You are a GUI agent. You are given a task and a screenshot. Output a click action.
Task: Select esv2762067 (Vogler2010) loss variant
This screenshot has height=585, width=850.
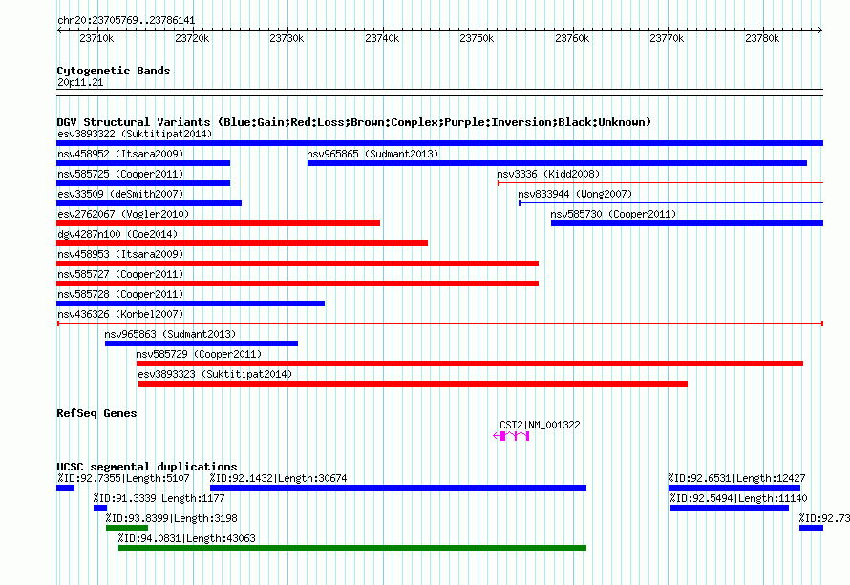tap(218, 223)
